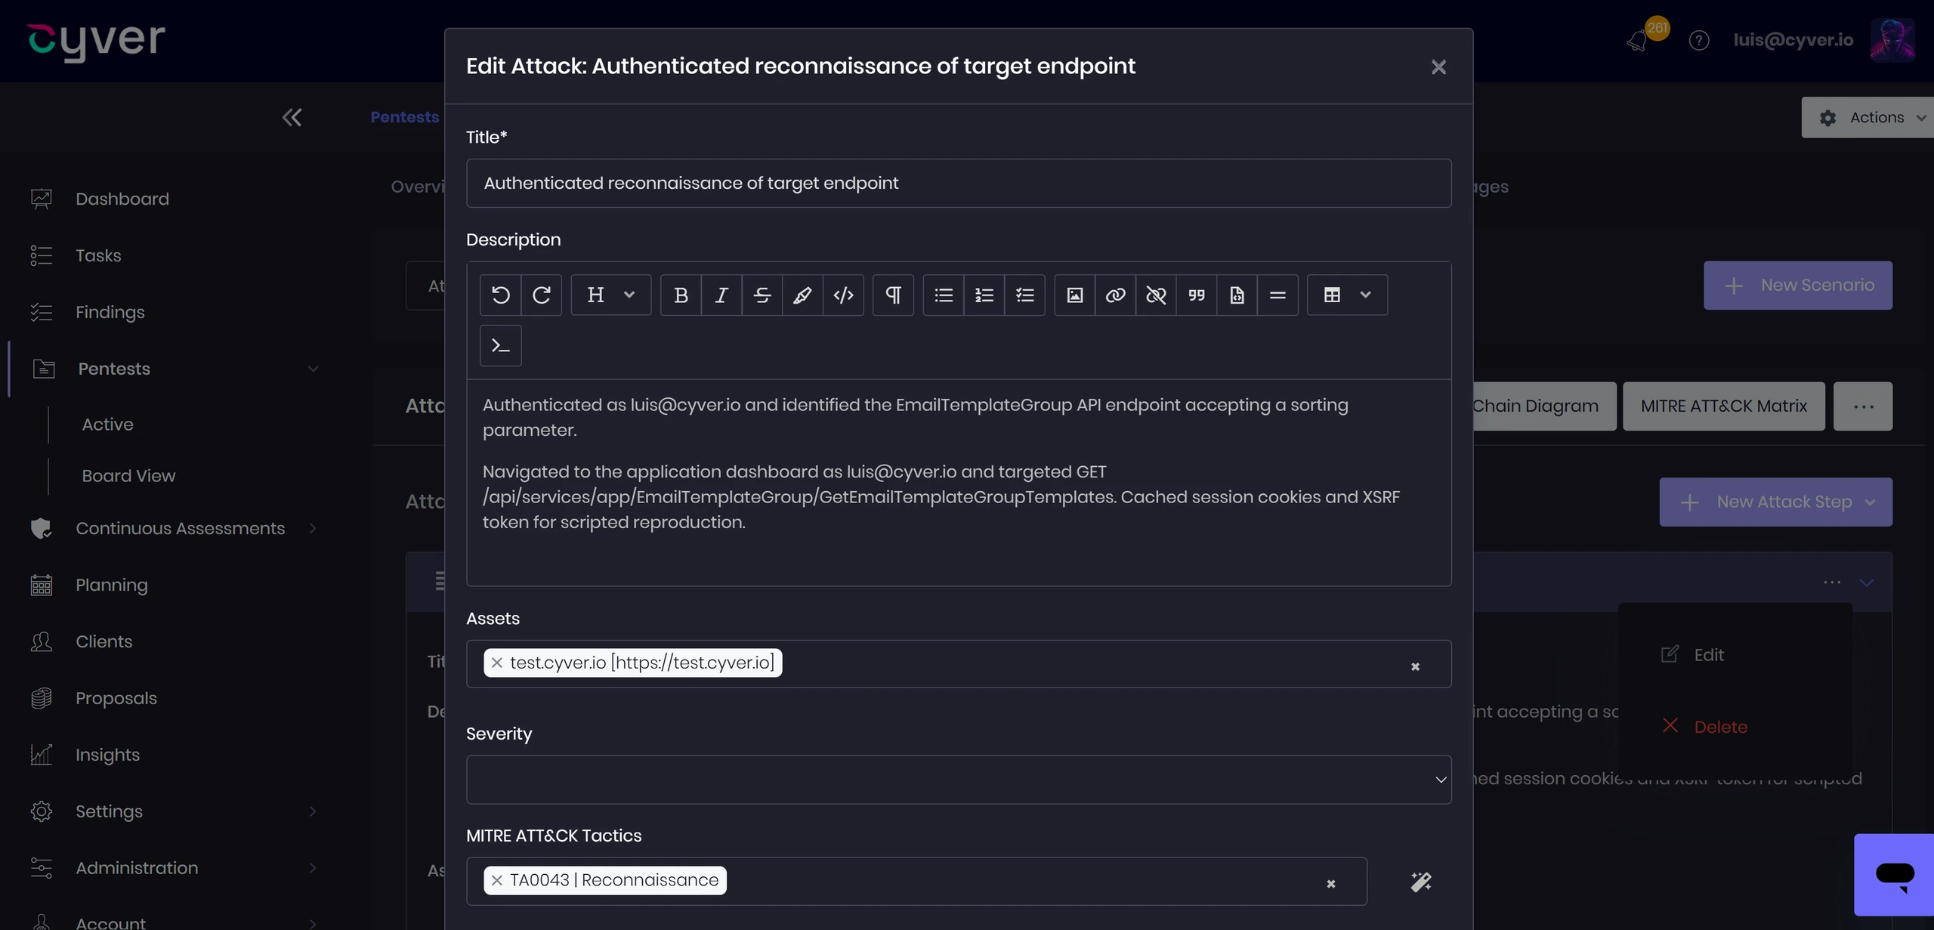Open notifications bell icon

1638,40
